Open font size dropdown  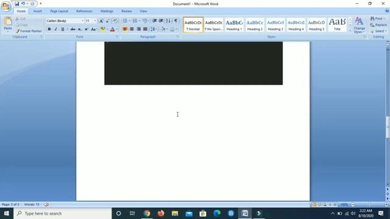[95, 21]
